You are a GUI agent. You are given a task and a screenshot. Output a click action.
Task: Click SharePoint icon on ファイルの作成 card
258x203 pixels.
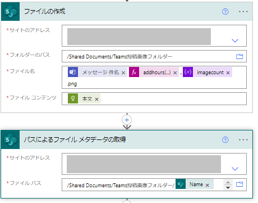click(x=10, y=12)
